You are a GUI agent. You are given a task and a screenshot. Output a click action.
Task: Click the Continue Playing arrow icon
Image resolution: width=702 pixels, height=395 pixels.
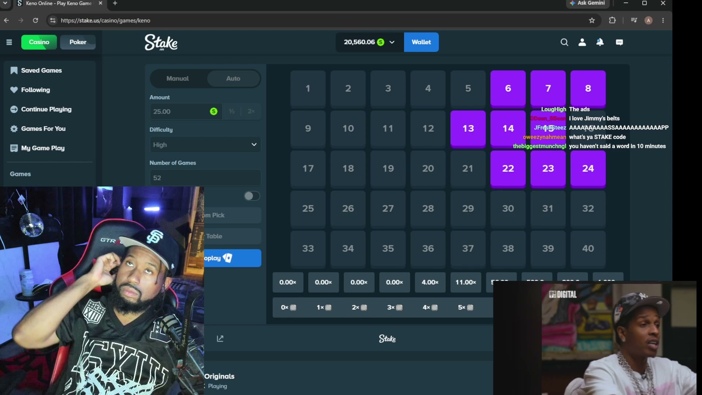point(14,109)
